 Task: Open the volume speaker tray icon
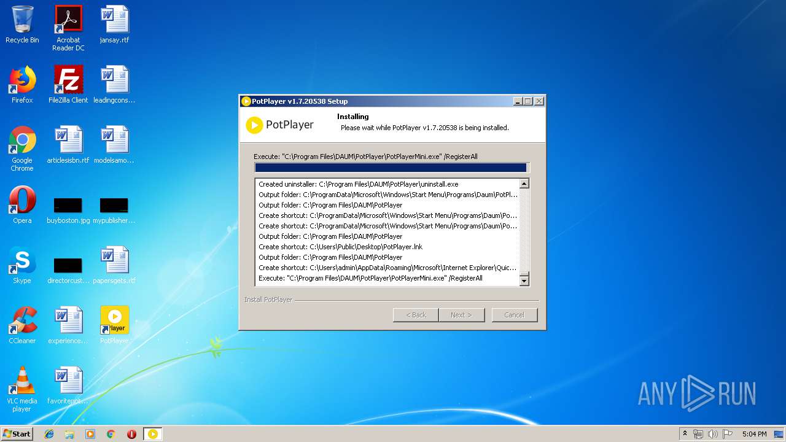712,434
